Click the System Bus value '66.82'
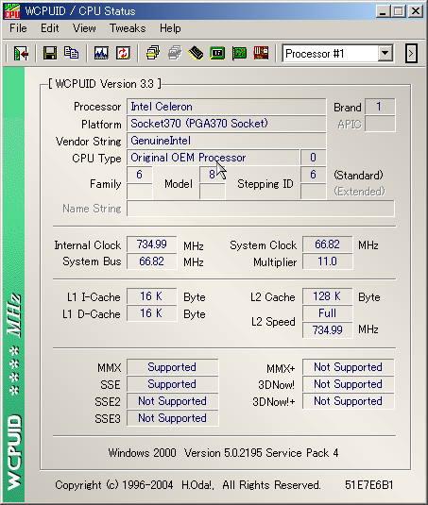The width and height of the screenshot is (428, 505). (x=152, y=261)
